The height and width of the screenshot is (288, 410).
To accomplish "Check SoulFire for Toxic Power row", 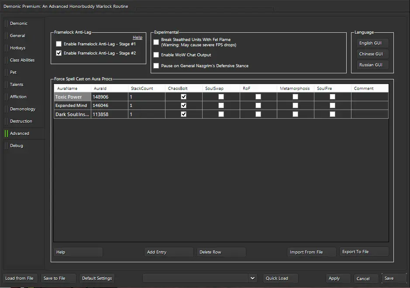I will 333,97.
